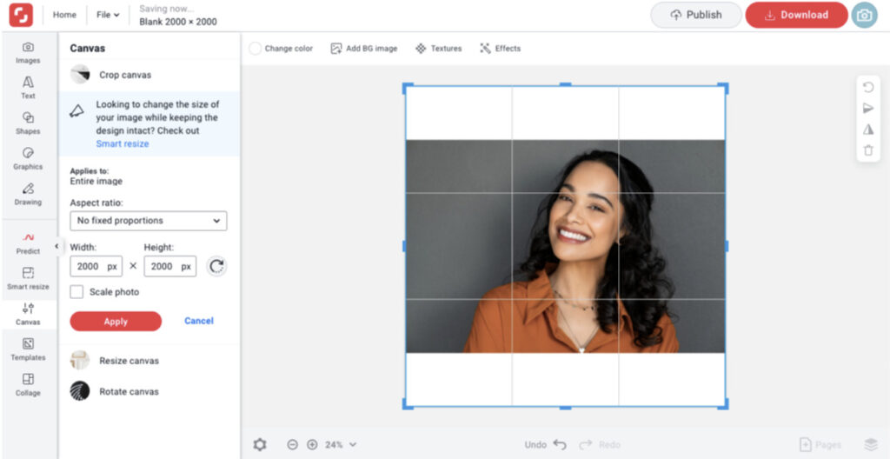Open the Aspect ratio dropdown
890x459 pixels.
tap(148, 221)
